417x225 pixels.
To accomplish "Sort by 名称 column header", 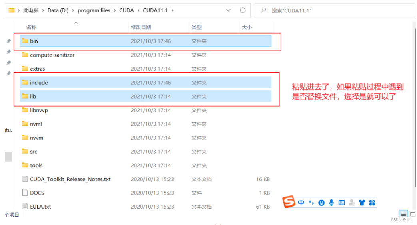I will coord(31,27).
